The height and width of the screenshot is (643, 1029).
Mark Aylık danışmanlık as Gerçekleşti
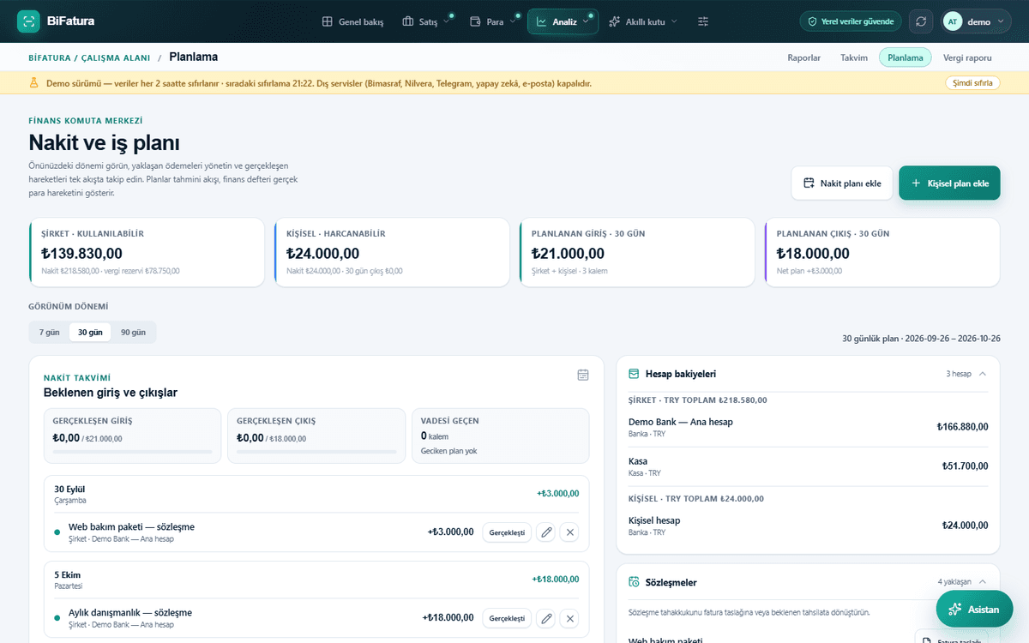coord(507,618)
